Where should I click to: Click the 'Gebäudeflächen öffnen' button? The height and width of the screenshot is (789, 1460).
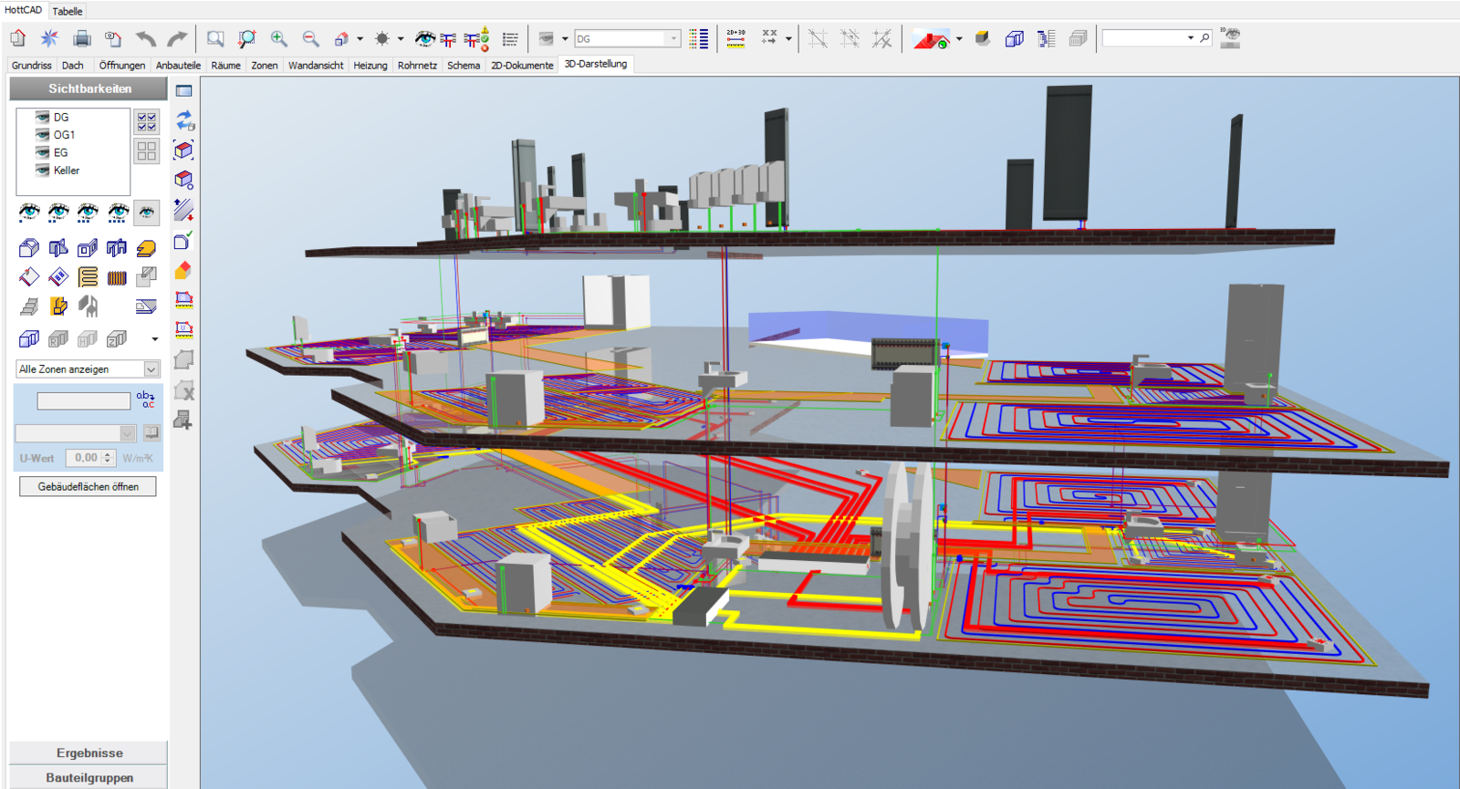tap(88, 487)
